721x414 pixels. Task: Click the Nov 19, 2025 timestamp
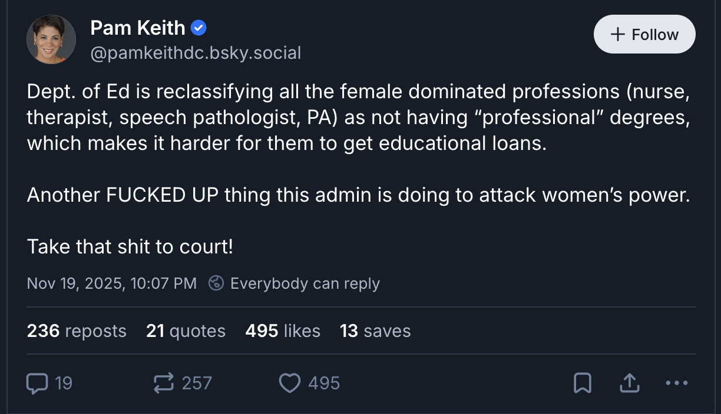click(112, 283)
